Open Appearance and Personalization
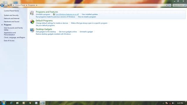This screenshot has width=187, height=105. [10, 34]
